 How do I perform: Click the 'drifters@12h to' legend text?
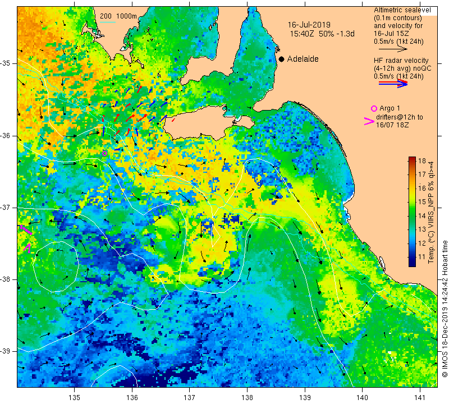pyautogui.click(x=399, y=117)
